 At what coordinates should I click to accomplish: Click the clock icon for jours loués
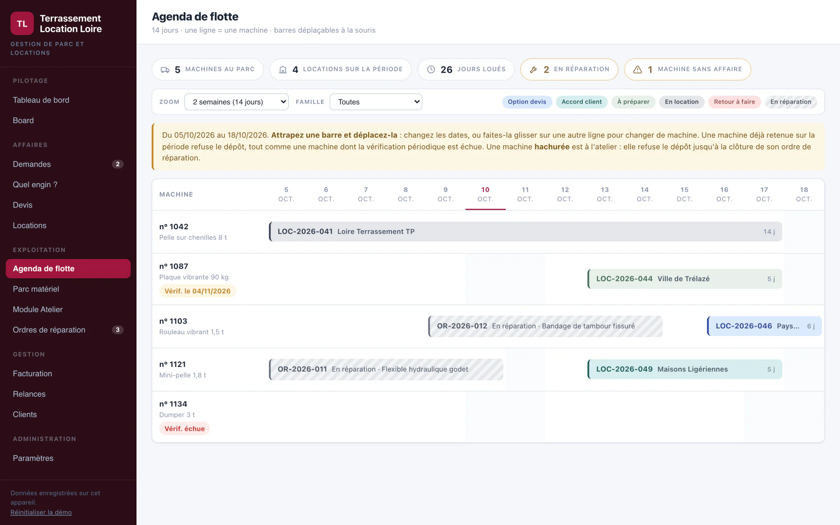click(431, 70)
